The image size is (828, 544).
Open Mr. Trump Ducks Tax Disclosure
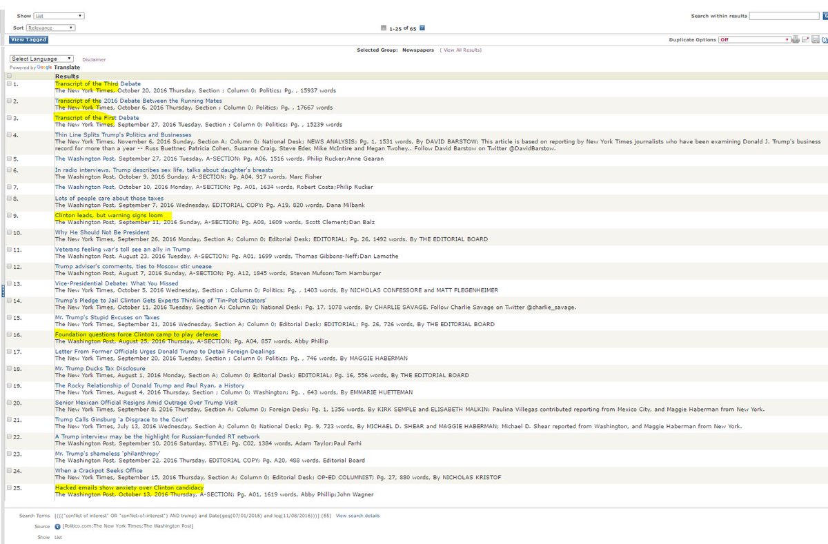(x=100, y=368)
